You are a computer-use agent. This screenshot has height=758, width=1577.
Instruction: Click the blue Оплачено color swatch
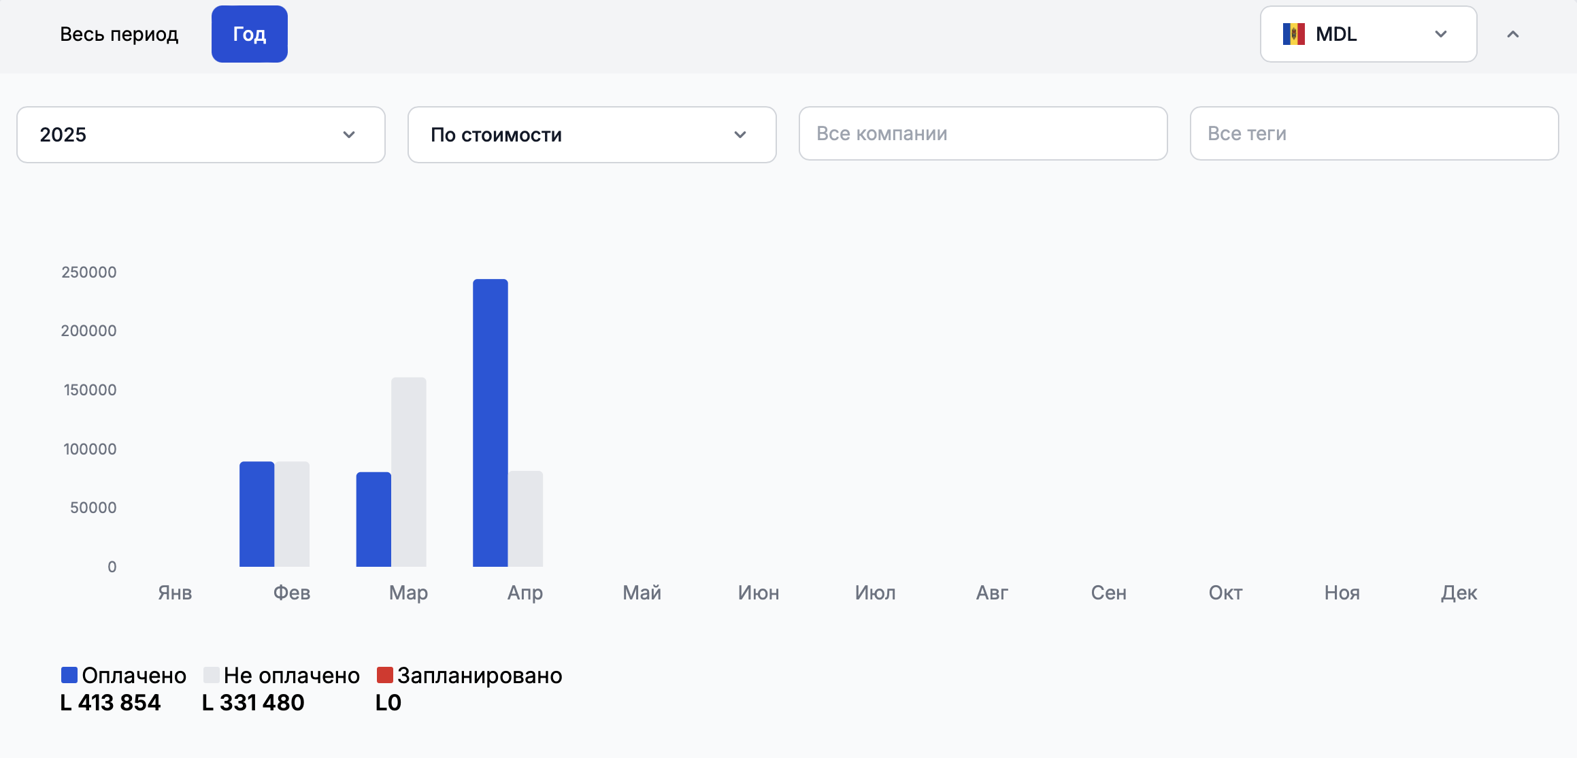tap(69, 675)
